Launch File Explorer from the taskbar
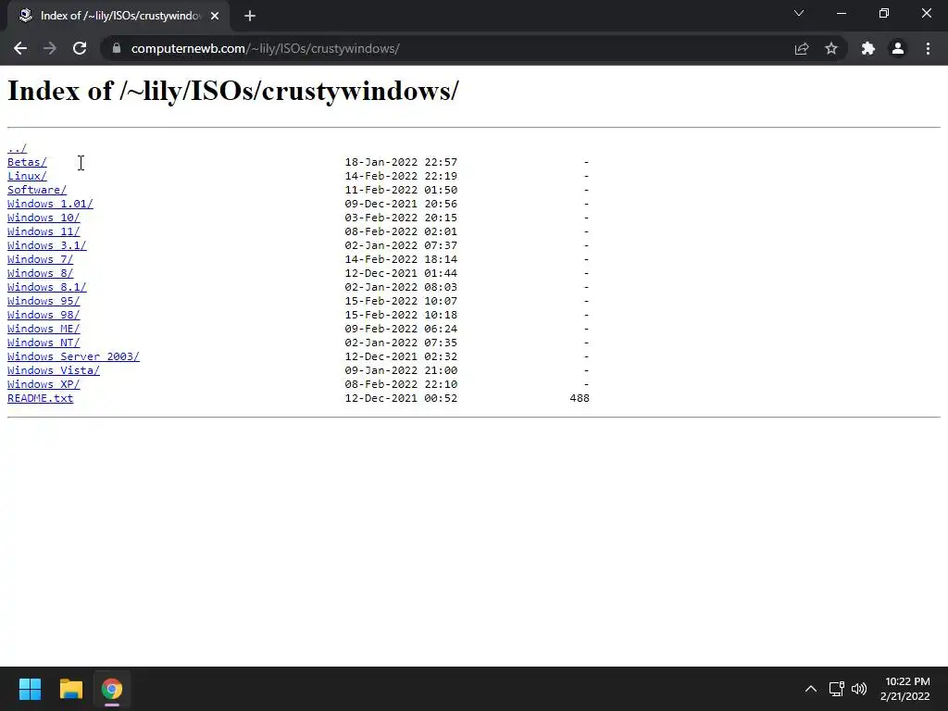The width and height of the screenshot is (948, 711). 70,689
